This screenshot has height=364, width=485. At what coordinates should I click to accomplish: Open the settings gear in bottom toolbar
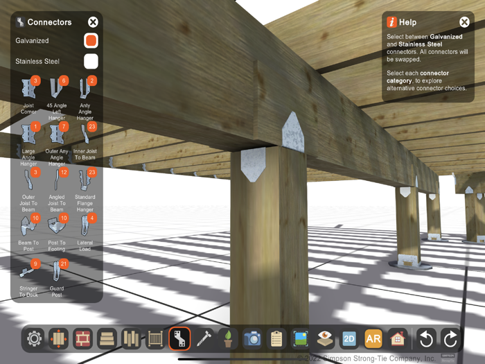coord(34,338)
